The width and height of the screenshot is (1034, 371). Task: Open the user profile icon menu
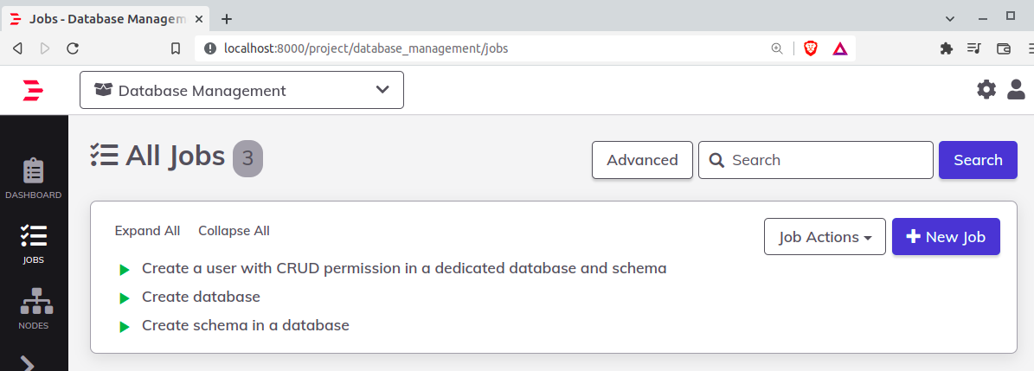[x=1017, y=89]
